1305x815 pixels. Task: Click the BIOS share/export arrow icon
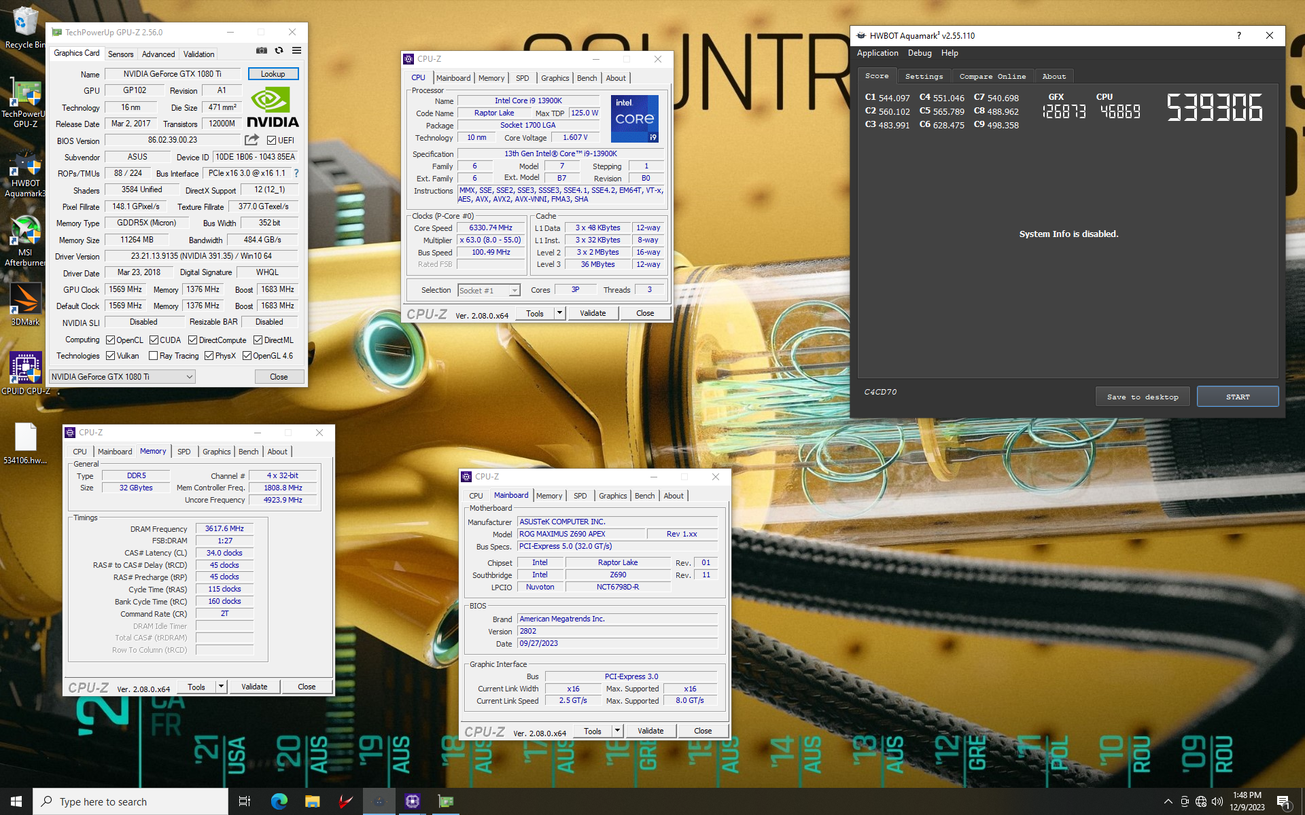coord(251,140)
